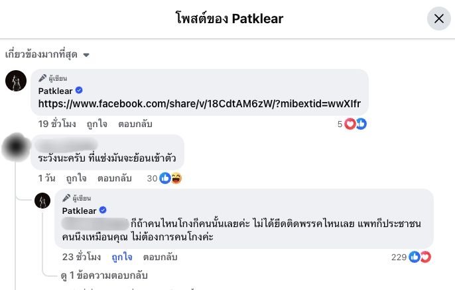This screenshot has width=455, height=290.
Task: Click the 19 ชั่วโมง timestamp on first comment
Action: pyautogui.click(x=58, y=124)
